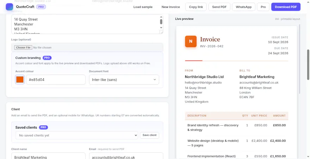310x159 pixels.
Task: Click EC4N 7BF postcode in preview
Action: pos(247,97)
